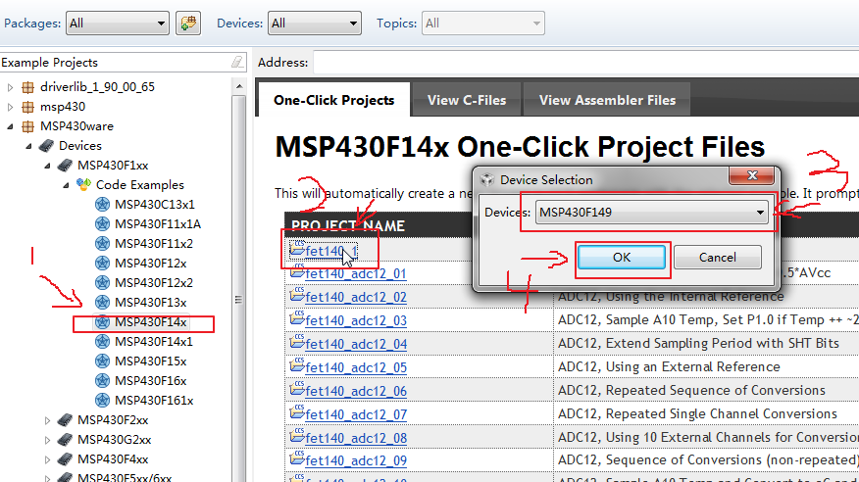
Task: Click the MSP430ware package icon
Action: pos(27,126)
